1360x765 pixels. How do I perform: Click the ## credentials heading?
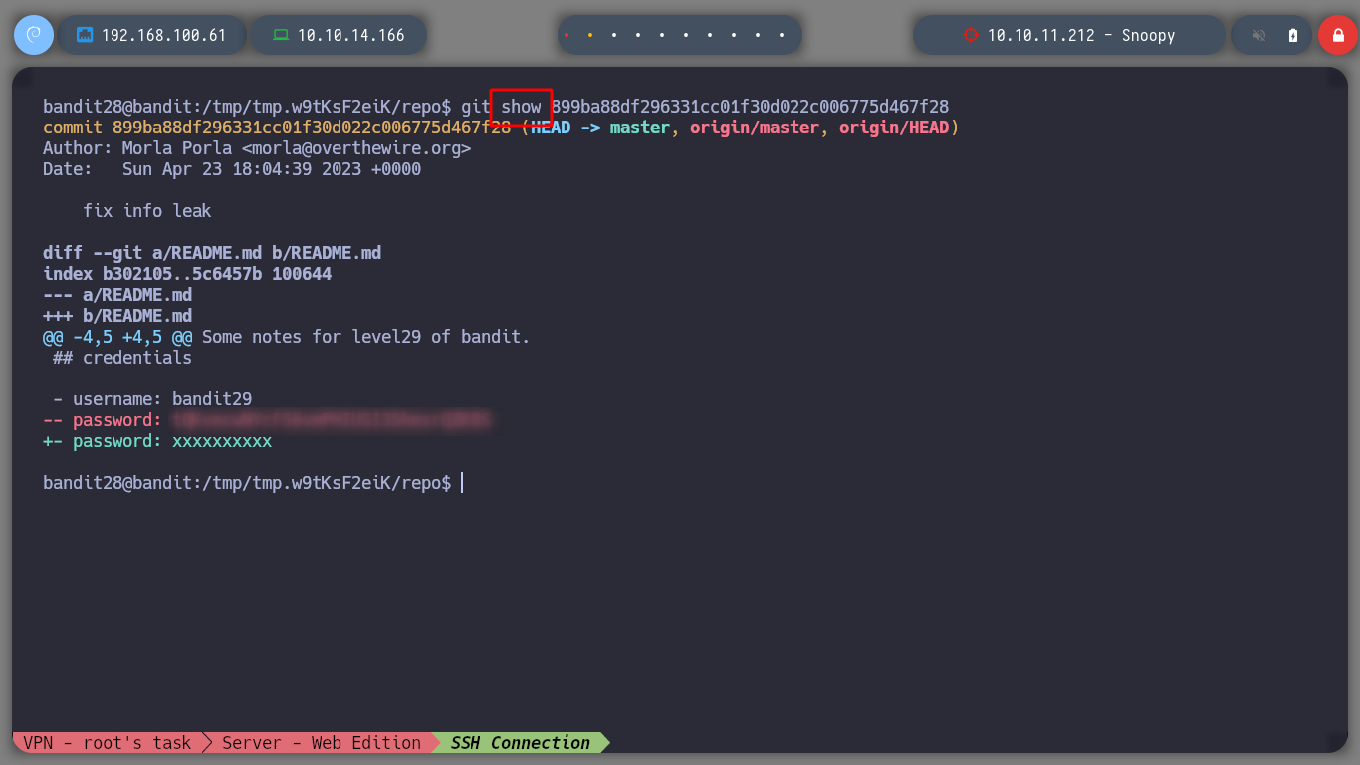tap(122, 358)
